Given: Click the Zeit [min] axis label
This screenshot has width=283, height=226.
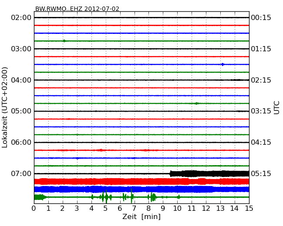Looking at the screenshot, I should (141, 216).
